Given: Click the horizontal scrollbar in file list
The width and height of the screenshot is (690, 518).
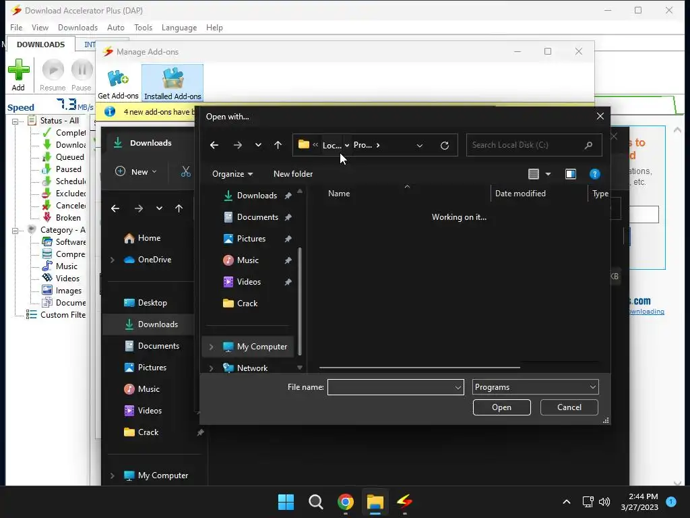Looking at the screenshot, I should coord(419,367).
